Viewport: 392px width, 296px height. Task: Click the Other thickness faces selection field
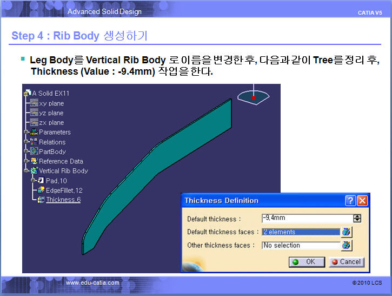[x=301, y=245]
